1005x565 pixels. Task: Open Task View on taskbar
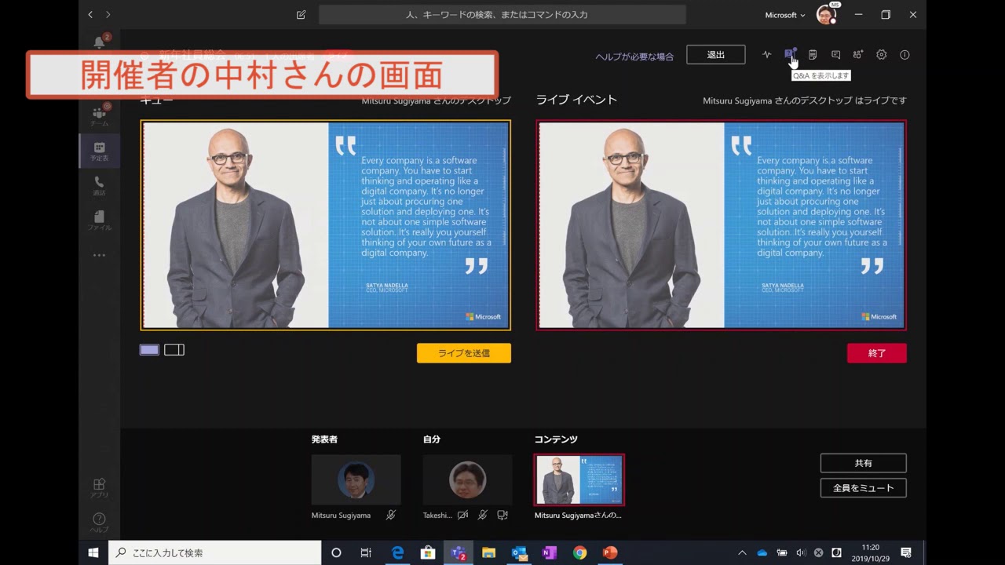tap(366, 552)
